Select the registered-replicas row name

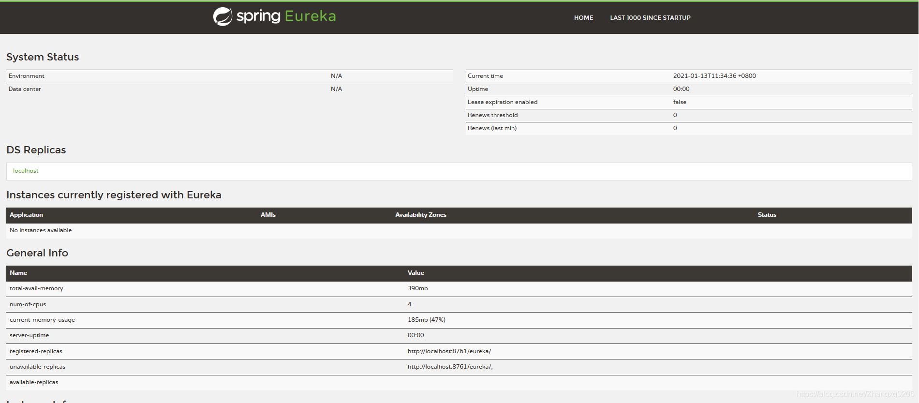36,351
